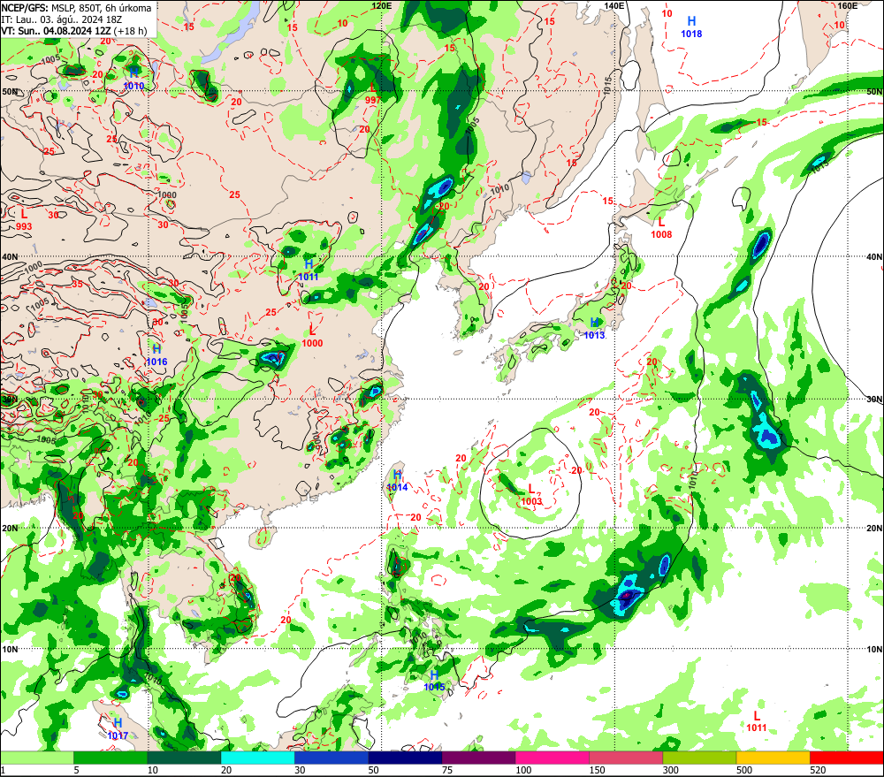The image size is (884, 777).
Task: Click the '150' value on the legend scale
Action: (x=597, y=770)
